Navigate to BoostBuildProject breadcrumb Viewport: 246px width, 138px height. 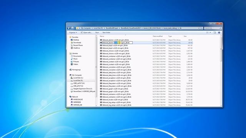coord(112,28)
